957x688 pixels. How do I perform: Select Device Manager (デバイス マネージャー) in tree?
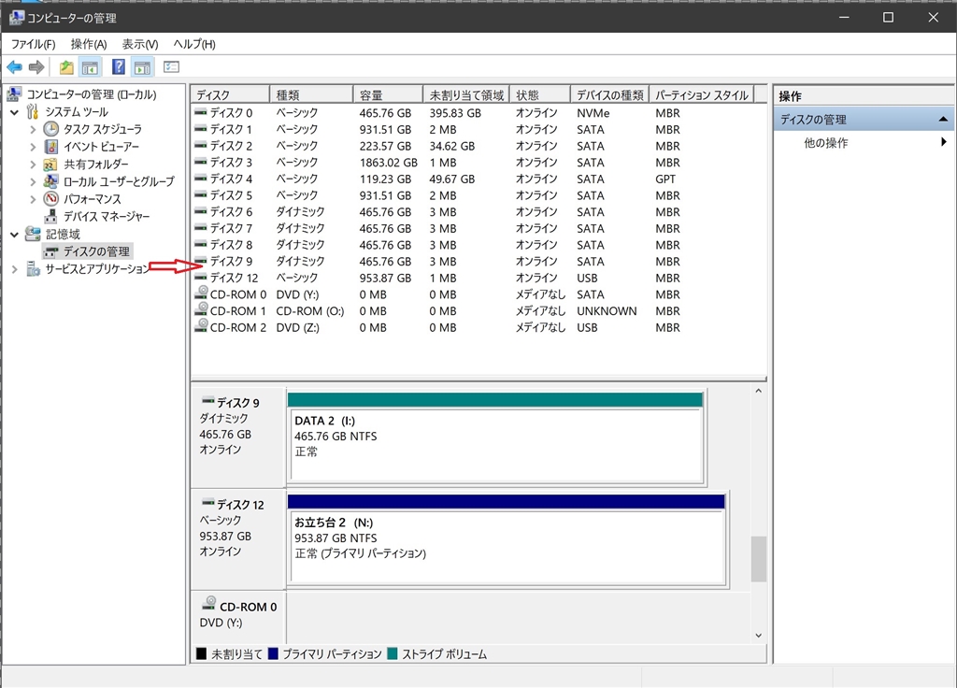[106, 216]
